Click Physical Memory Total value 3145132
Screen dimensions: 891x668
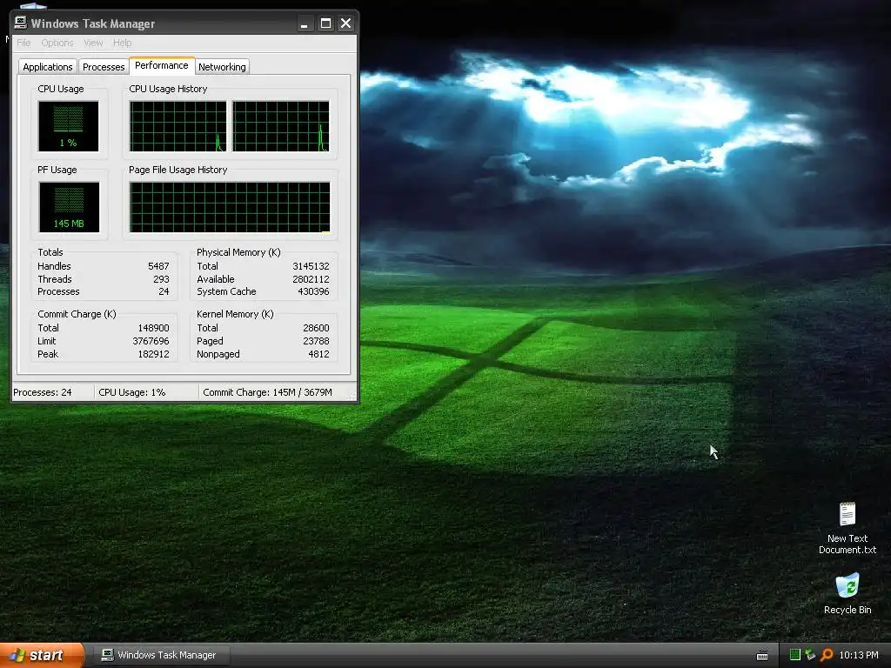coord(311,266)
